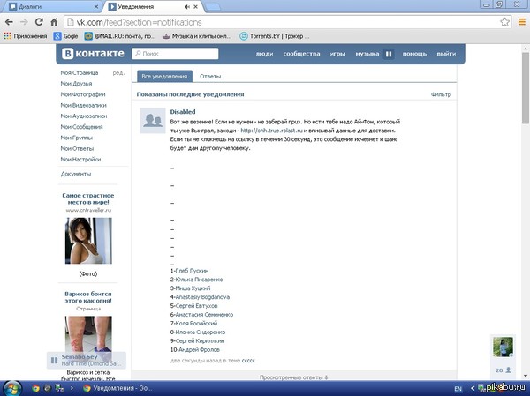530x396 pixels.
Task: Expand hidden tray icons arrow
Action: pyautogui.click(x=473, y=389)
